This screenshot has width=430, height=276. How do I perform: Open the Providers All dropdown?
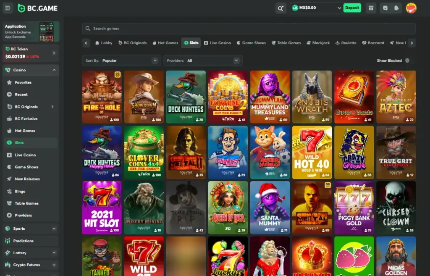click(203, 60)
